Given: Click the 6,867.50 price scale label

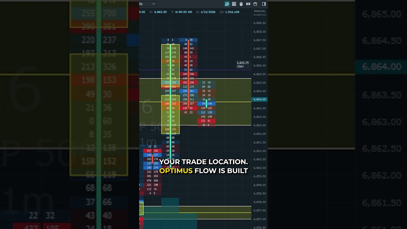Looking at the screenshot, I should coord(259,40).
